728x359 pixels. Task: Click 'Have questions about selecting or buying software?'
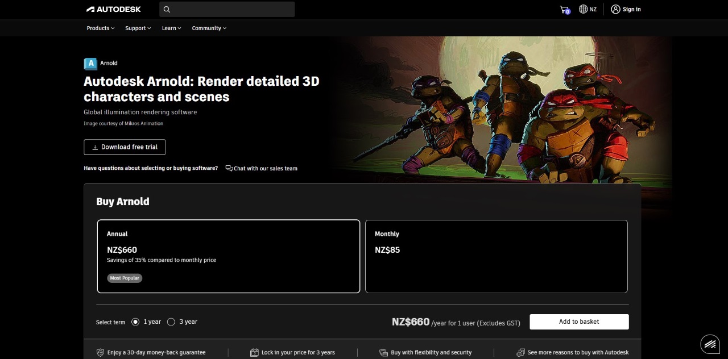pos(151,168)
